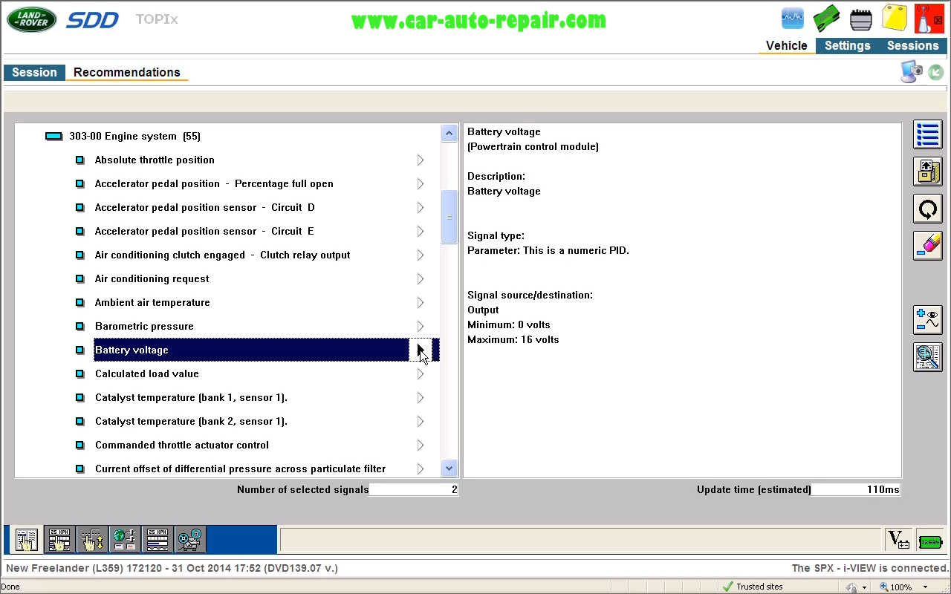Open the film projector recording icon
Screen dimensions: 951x594
[x=189, y=540]
